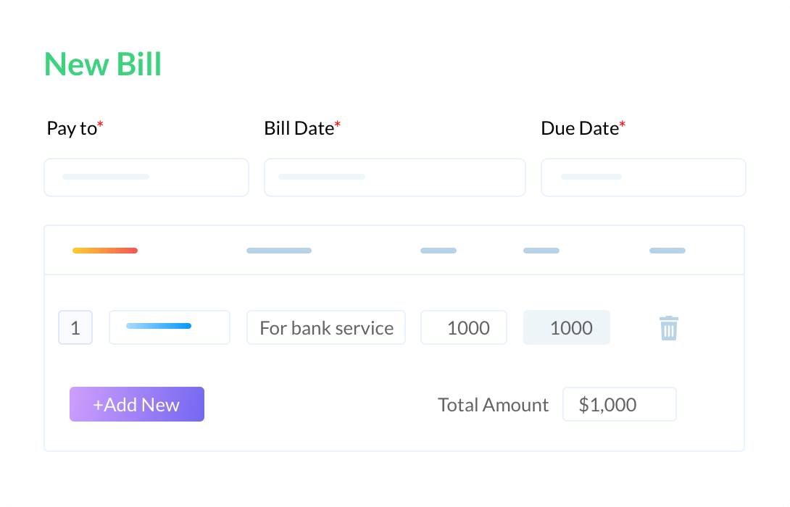Viewport: 790px width, 507px height.
Task: Click the Total Amount label
Action: coord(493,405)
